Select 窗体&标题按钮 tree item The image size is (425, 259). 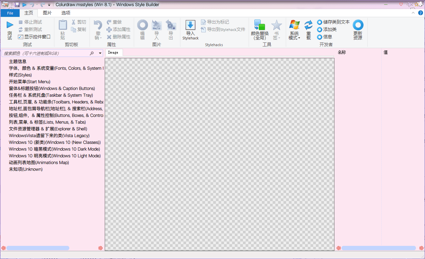click(52, 88)
